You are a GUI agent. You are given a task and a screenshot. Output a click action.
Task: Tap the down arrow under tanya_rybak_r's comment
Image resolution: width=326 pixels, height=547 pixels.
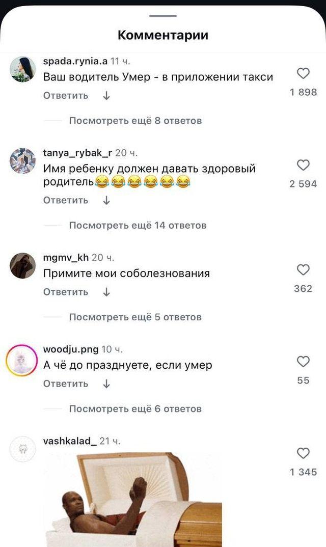pos(107,200)
